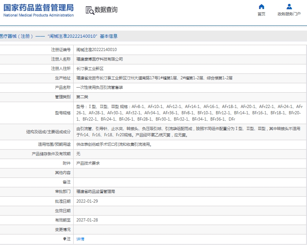Click the 注册证编号 row label
The width and height of the screenshot is (307, 247).
pyautogui.click(x=61, y=49)
